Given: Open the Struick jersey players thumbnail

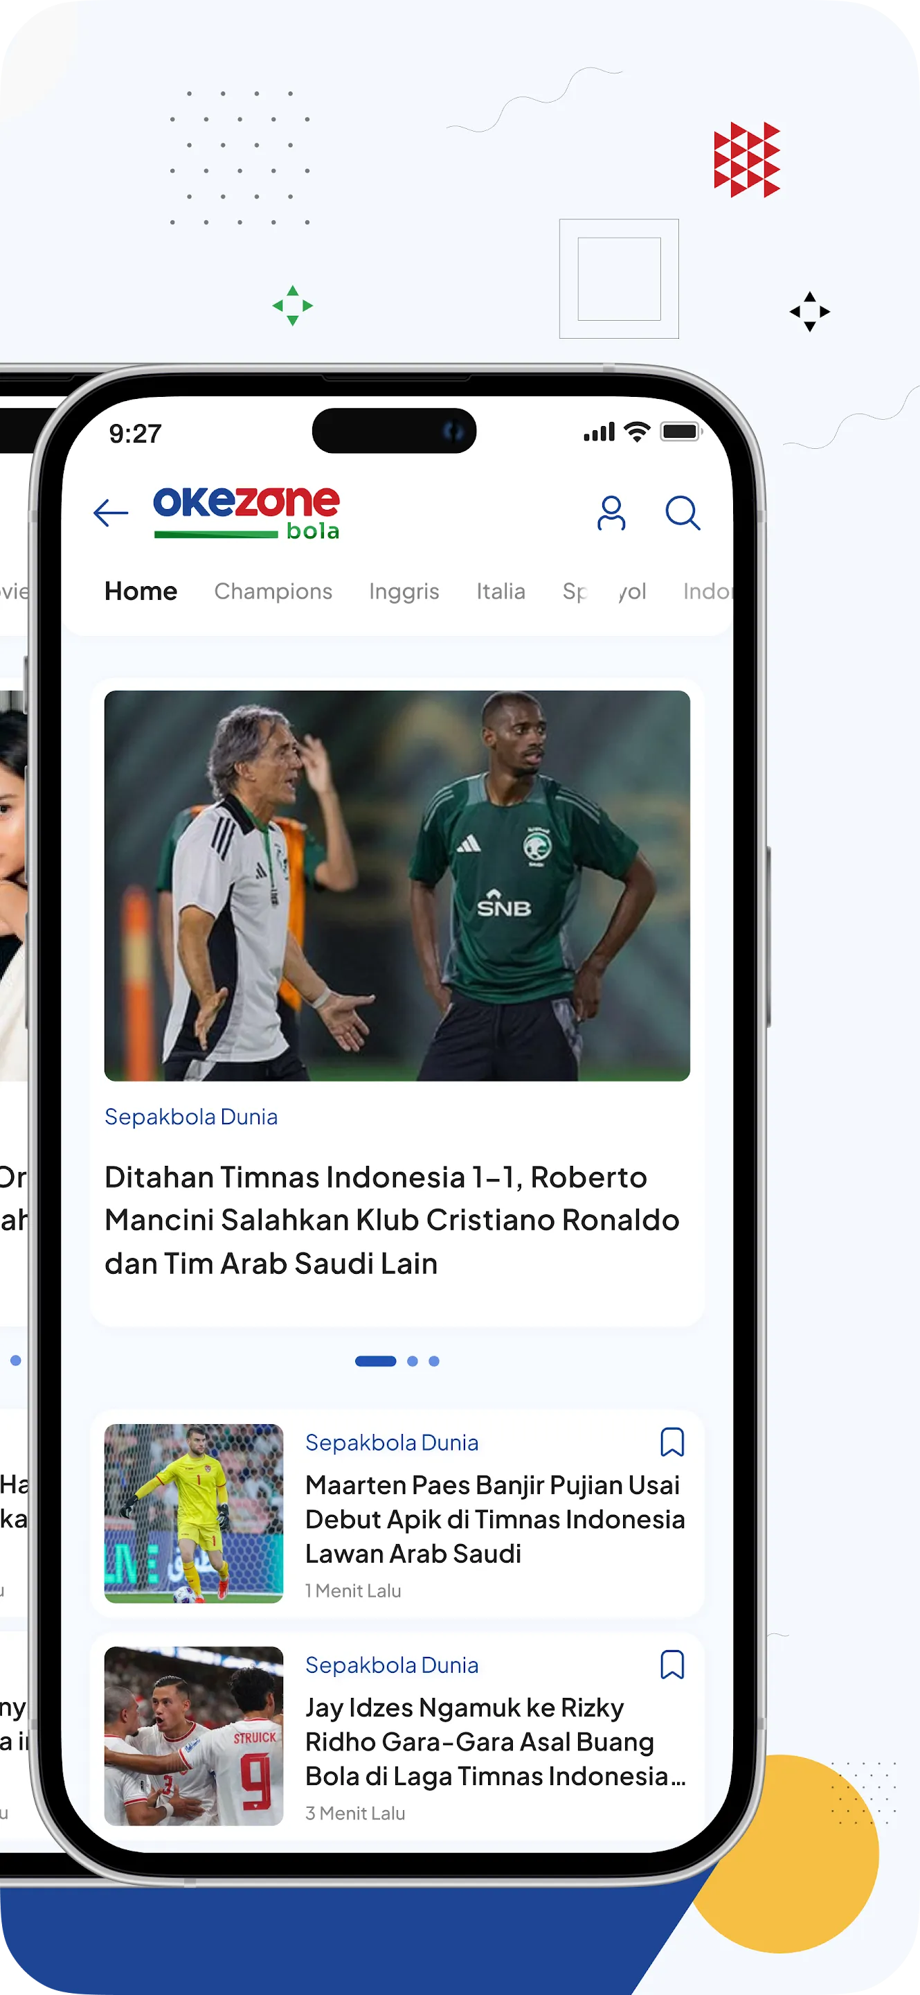Looking at the screenshot, I should coord(193,1735).
